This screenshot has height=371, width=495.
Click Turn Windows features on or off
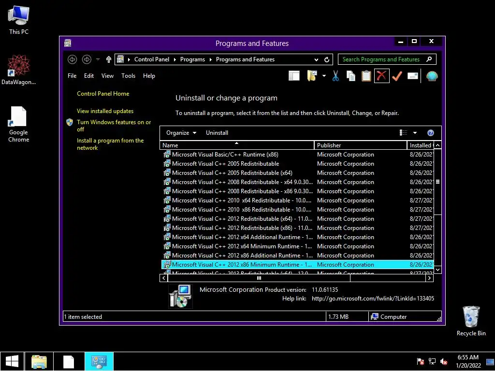point(114,126)
